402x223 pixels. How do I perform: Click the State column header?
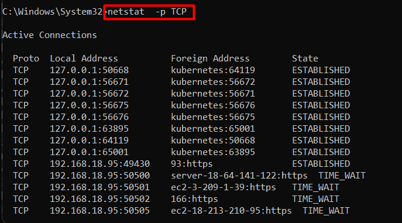(305, 59)
